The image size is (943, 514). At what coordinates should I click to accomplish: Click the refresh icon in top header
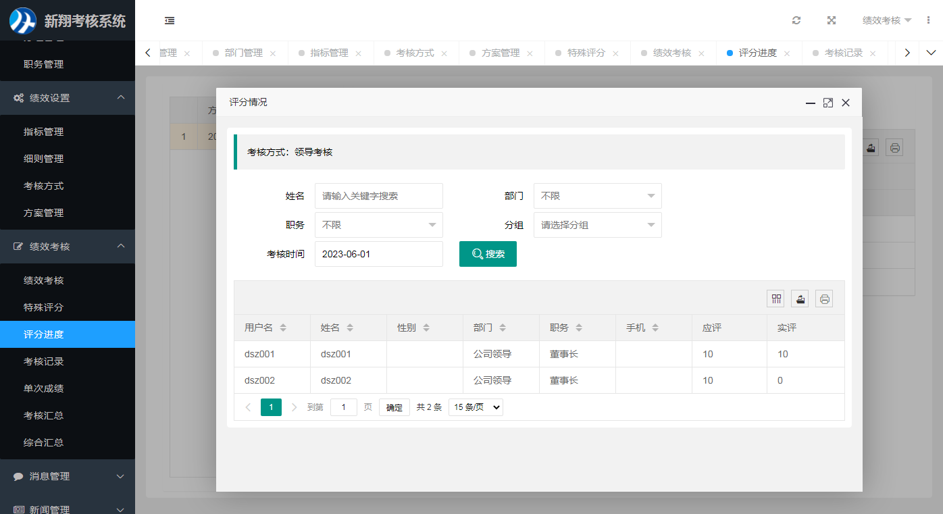point(796,20)
